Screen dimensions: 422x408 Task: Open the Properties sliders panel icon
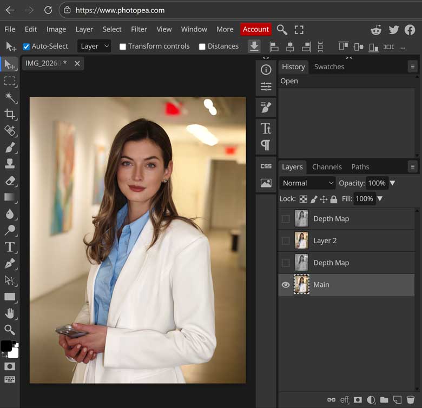coord(266,86)
